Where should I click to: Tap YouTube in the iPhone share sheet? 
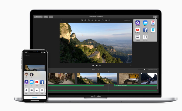[37, 82]
